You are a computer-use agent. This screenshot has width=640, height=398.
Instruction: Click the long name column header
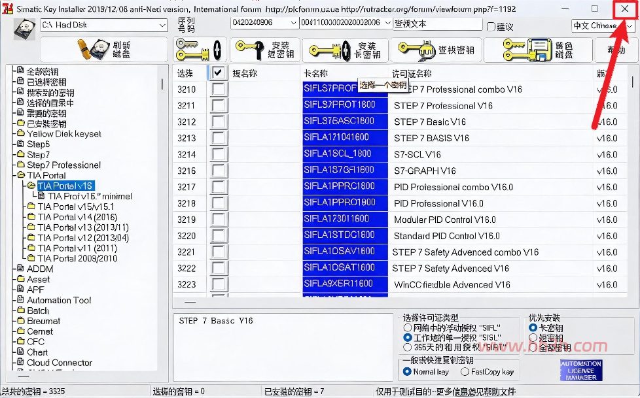pos(315,73)
